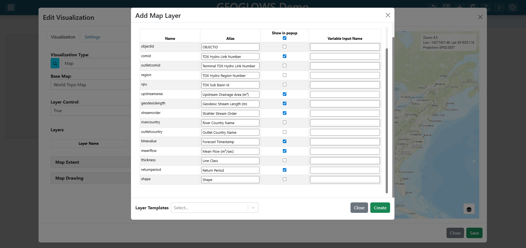Check Show in popup for shape
Screen dimensions: 526x248
click(284, 179)
